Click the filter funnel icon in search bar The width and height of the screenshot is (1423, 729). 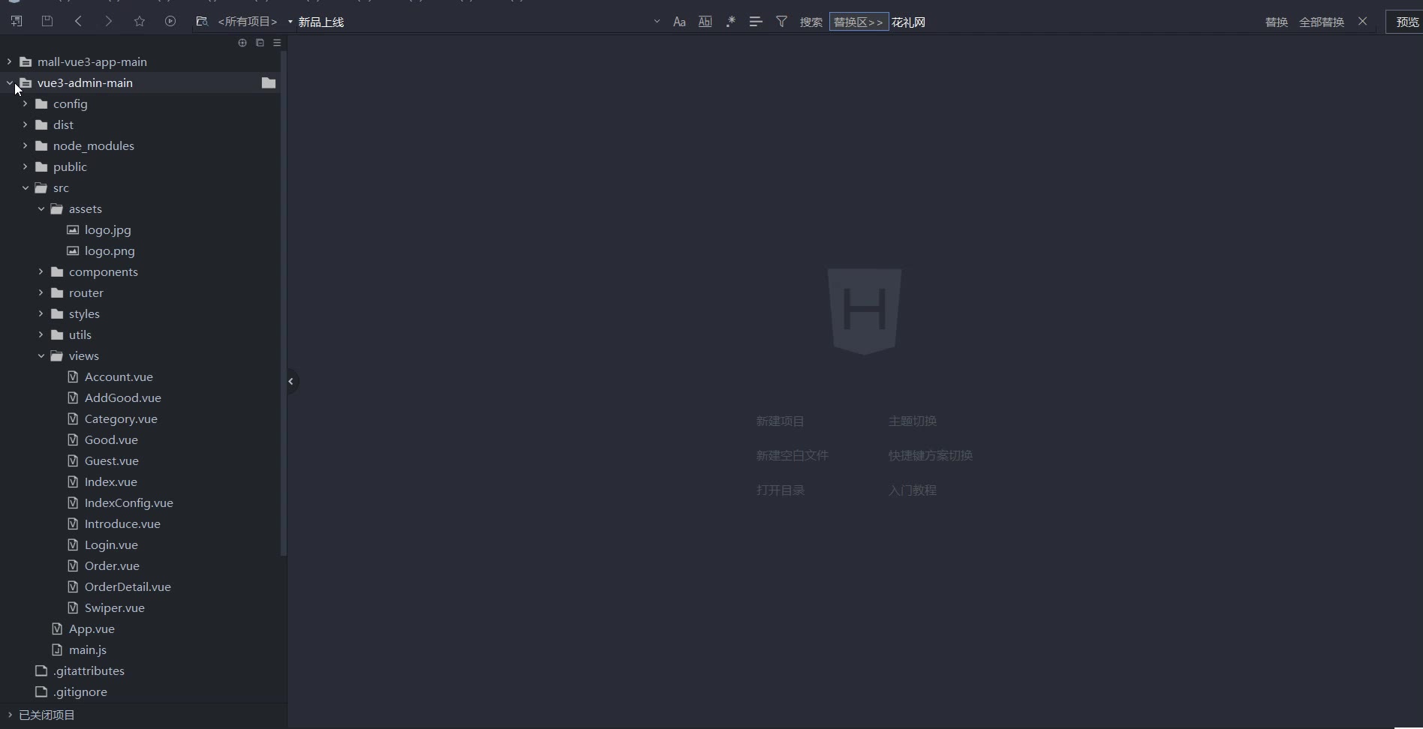pos(781,22)
